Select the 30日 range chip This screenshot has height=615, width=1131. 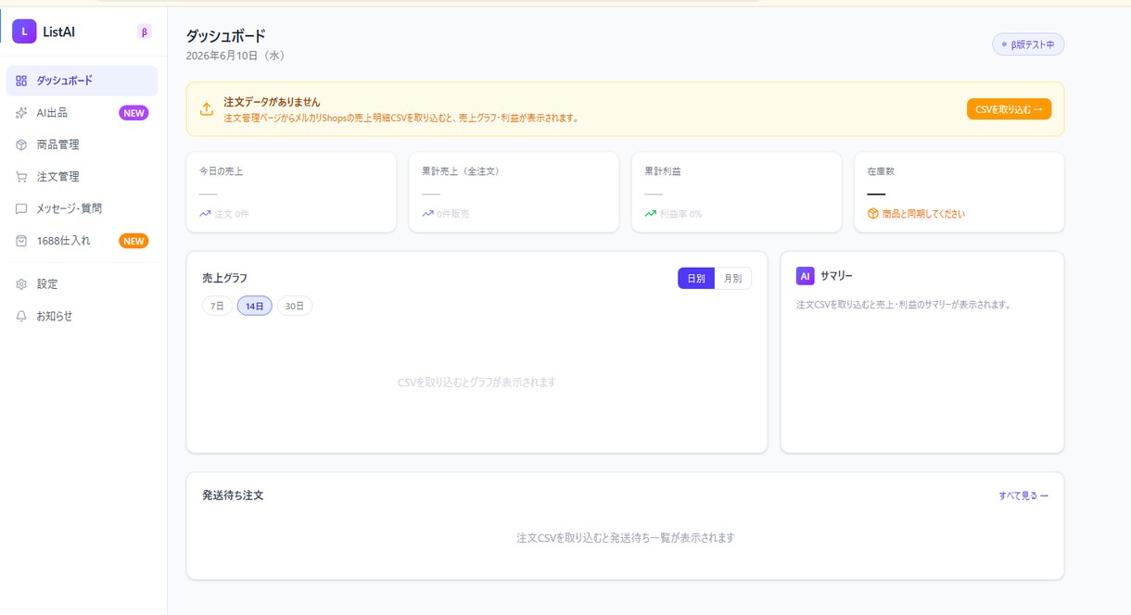(295, 306)
